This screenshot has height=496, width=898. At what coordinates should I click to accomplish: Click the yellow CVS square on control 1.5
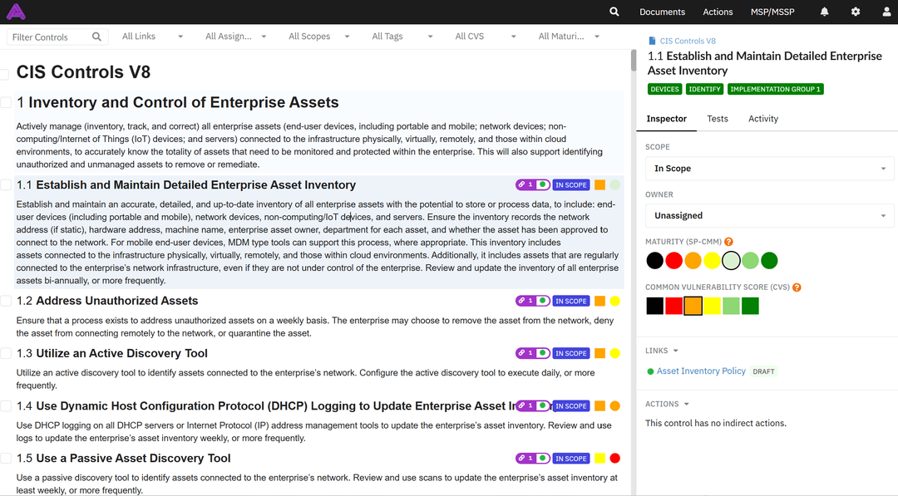[599, 459]
